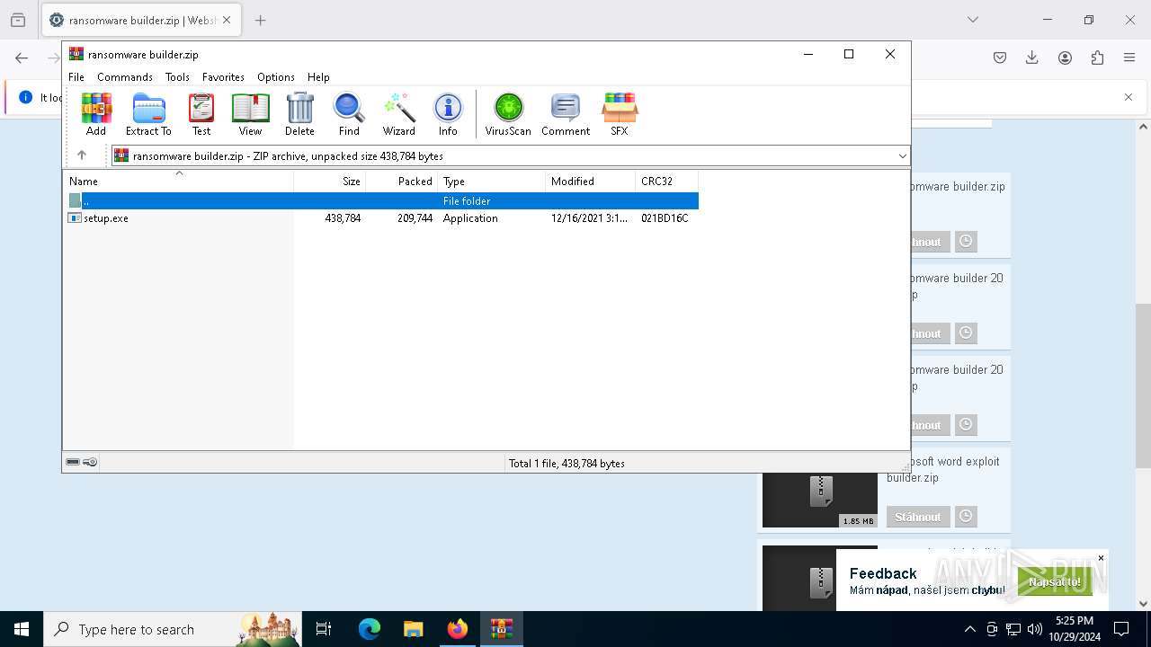Screen dimensions: 1151x647
Task: Open the View tool in WinRAR
Action: [x=250, y=114]
